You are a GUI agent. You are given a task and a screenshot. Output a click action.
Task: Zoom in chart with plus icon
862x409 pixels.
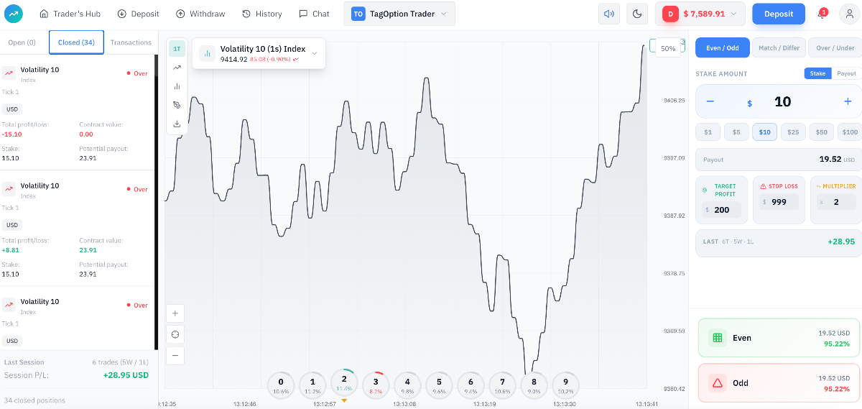point(175,313)
